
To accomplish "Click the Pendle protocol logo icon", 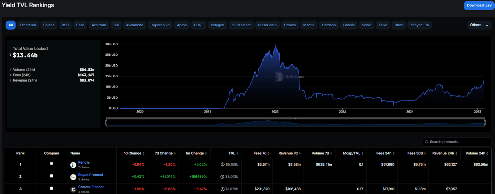I will click(x=73, y=165).
